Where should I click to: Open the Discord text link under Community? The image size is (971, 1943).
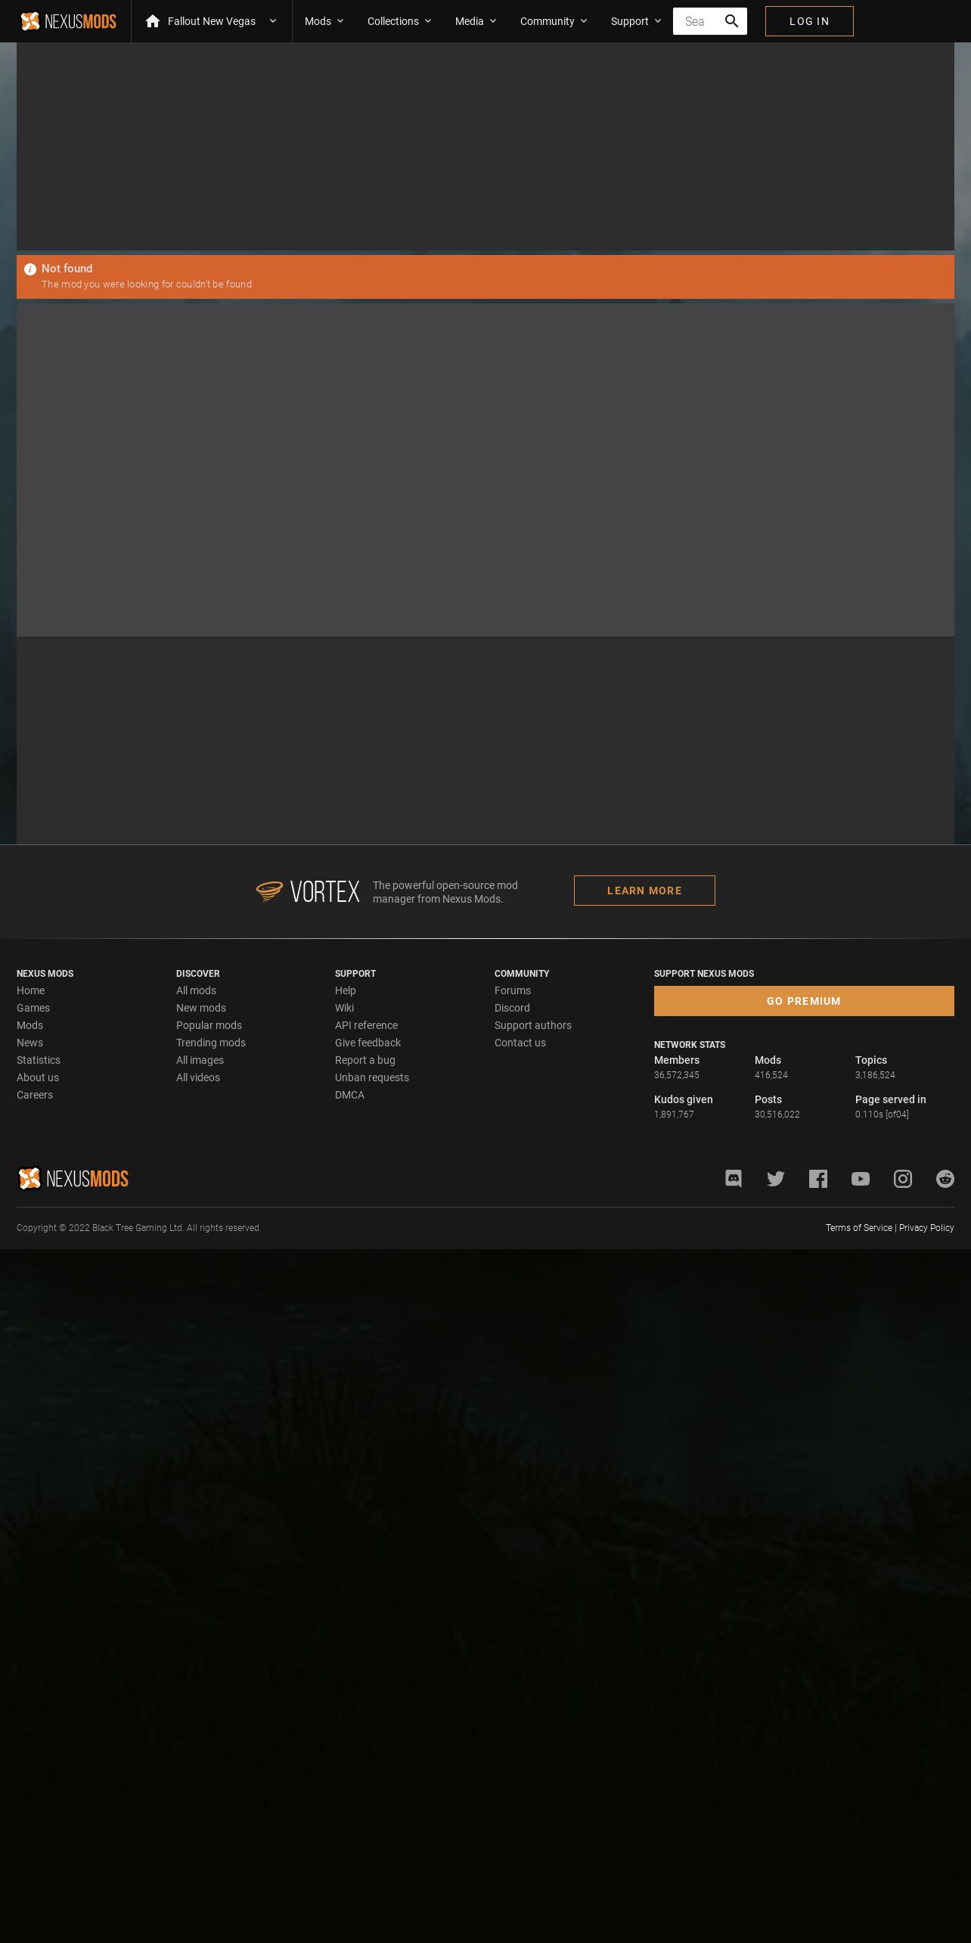[x=513, y=1008]
